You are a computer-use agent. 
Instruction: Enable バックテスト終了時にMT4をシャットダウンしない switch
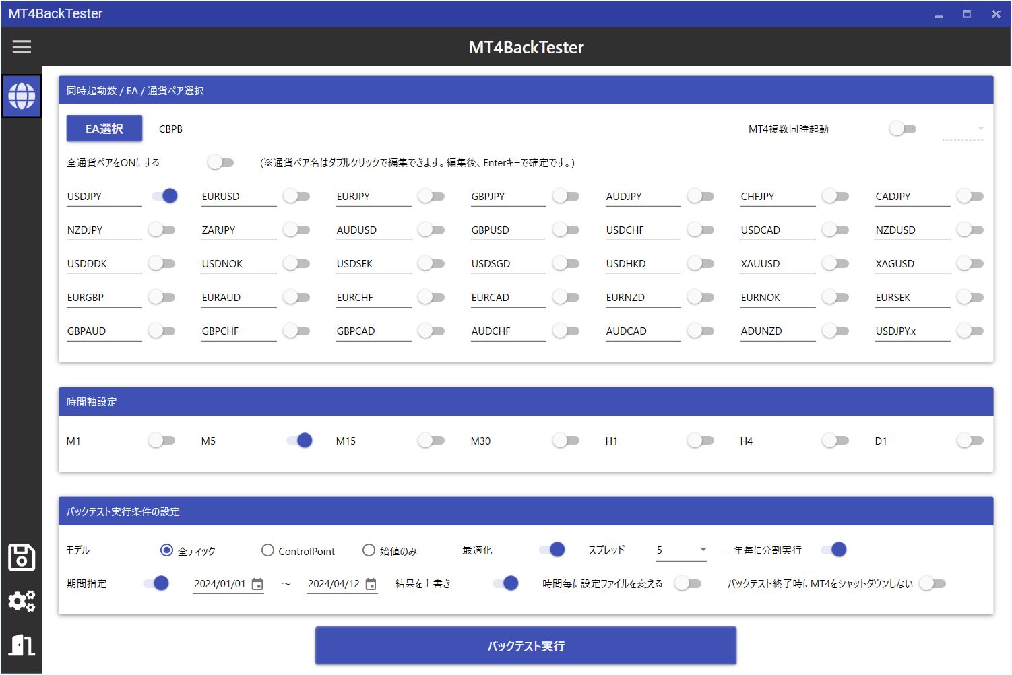point(932,583)
